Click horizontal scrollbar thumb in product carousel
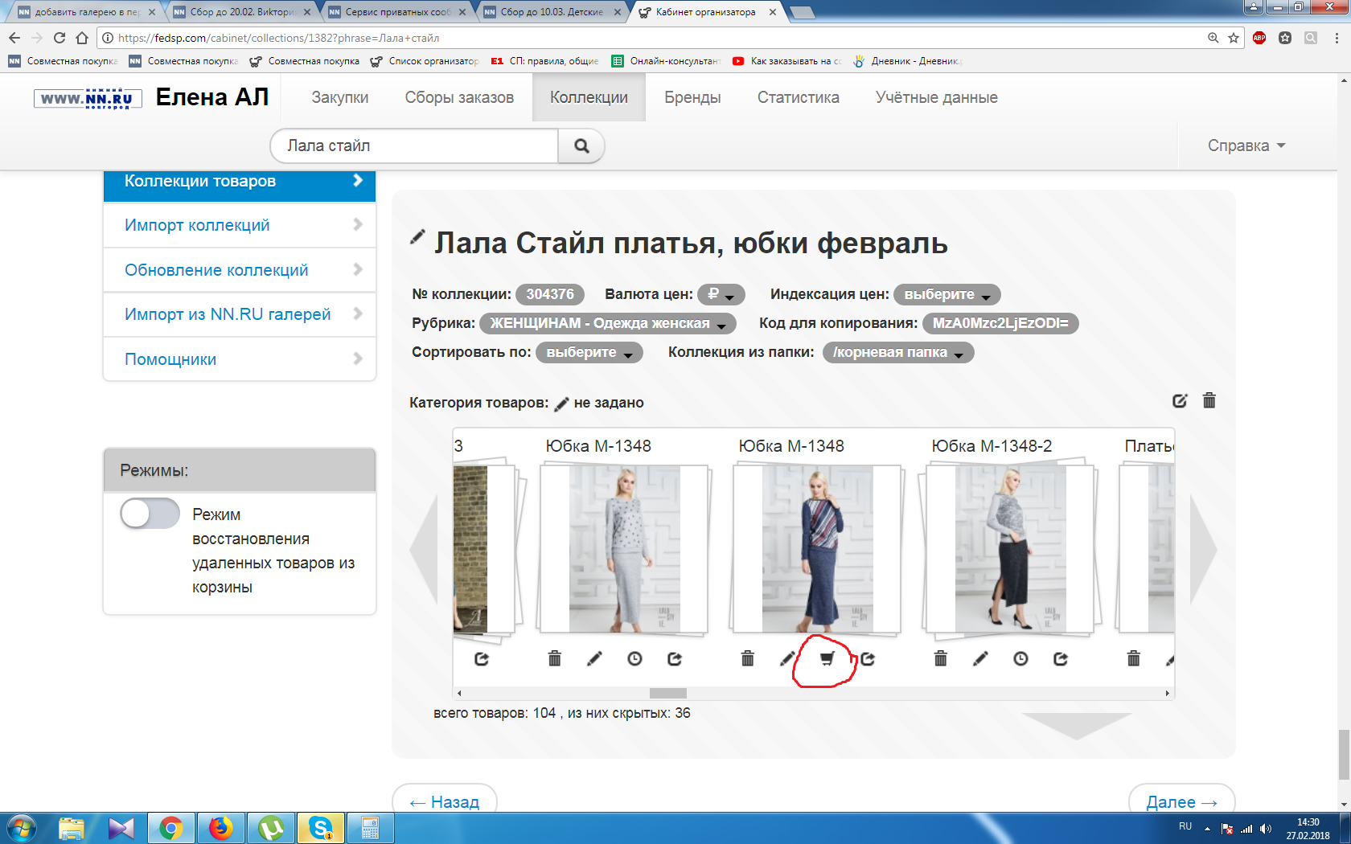 click(x=667, y=693)
